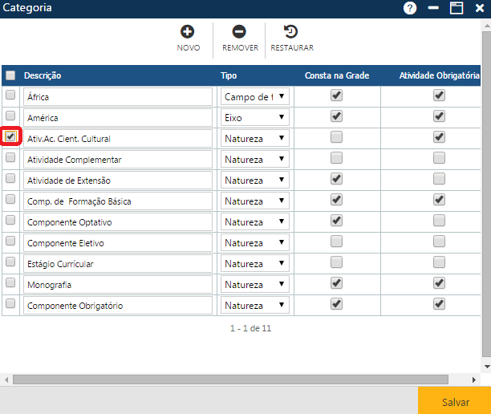Minimize the Categoria dialog

click(x=433, y=8)
